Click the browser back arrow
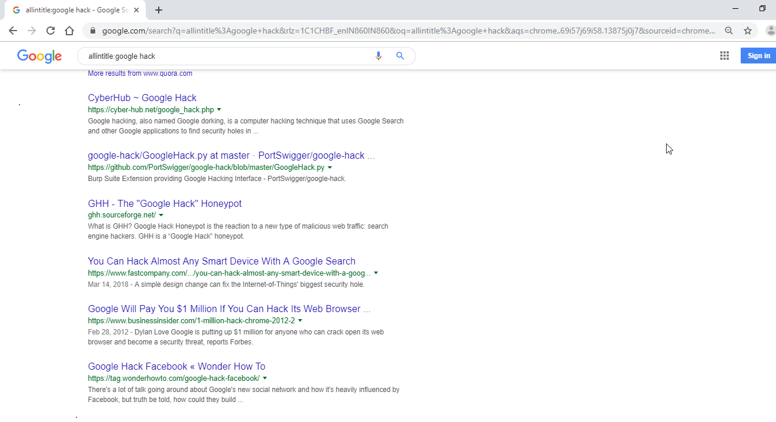Viewport: 776px width, 422px height. (13, 31)
